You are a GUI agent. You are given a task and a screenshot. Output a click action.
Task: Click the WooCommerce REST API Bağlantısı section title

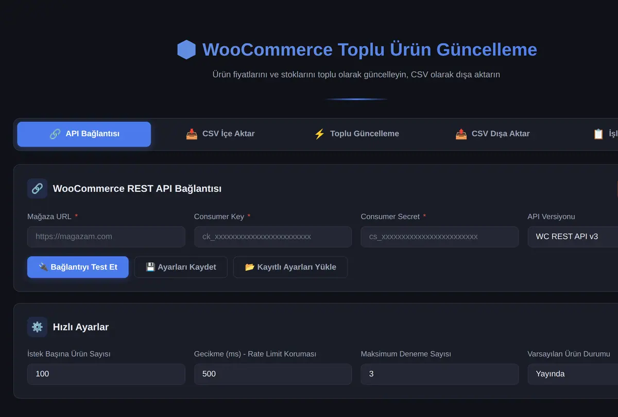(138, 189)
